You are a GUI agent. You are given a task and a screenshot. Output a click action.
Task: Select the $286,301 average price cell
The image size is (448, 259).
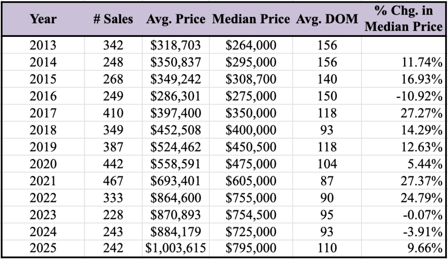pyautogui.click(x=176, y=96)
